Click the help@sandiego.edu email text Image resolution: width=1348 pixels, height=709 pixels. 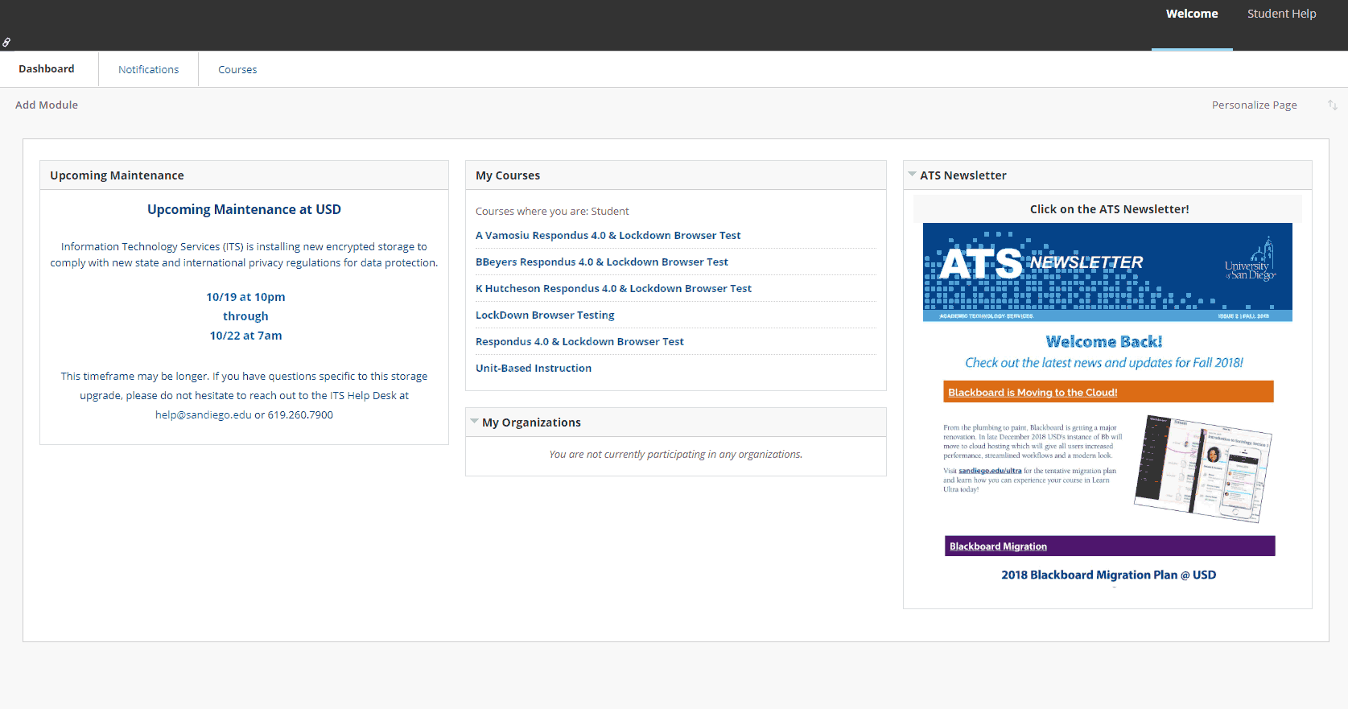204,415
